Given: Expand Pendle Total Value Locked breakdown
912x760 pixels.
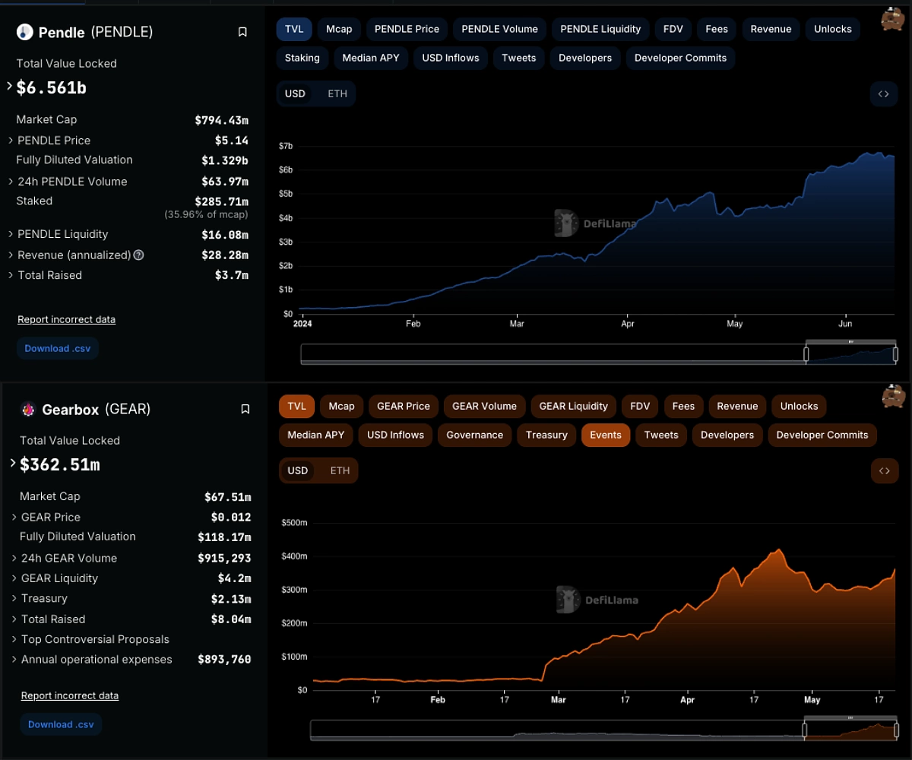Looking at the screenshot, I should coord(10,87).
